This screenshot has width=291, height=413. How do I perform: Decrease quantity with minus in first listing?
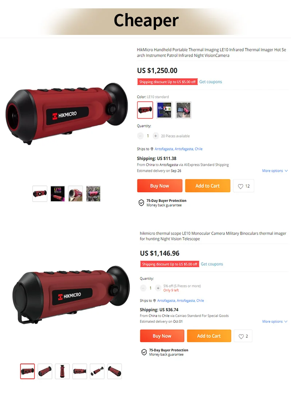click(x=140, y=136)
